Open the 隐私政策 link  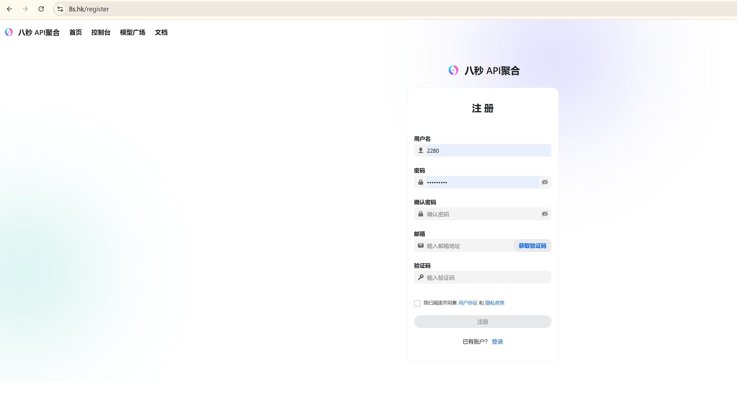point(495,303)
